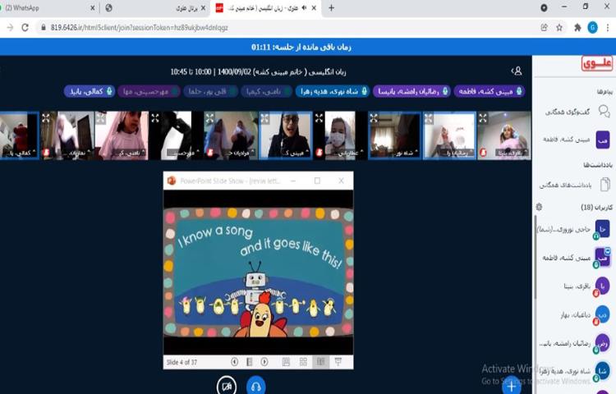Expand the بیتا webcam tile to fullscreen
Viewport: 616px width, 394px height.
click(483, 117)
